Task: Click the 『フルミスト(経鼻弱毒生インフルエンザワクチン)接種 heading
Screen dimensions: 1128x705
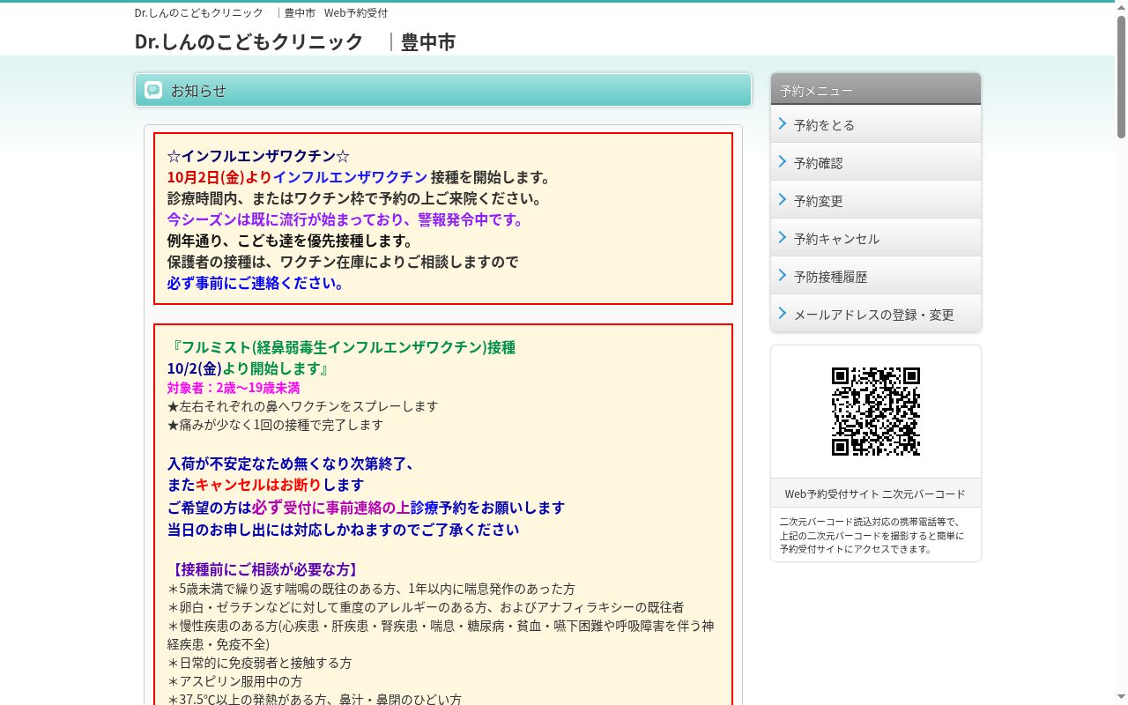Action: (341, 347)
